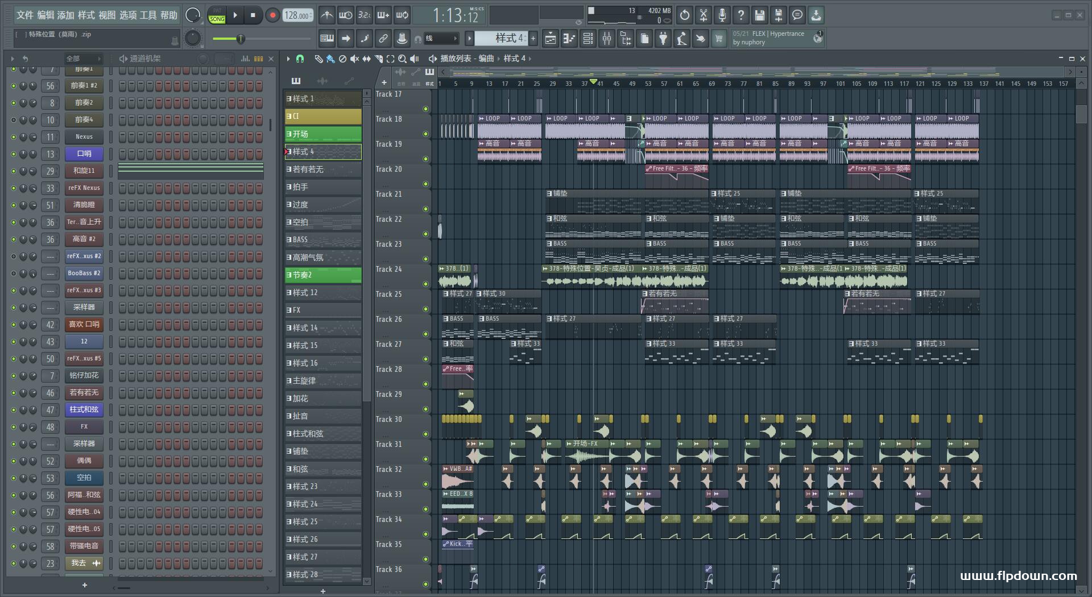Click the shopping cart content library icon
Viewport: 1092px width, 597px height.
[x=719, y=39]
